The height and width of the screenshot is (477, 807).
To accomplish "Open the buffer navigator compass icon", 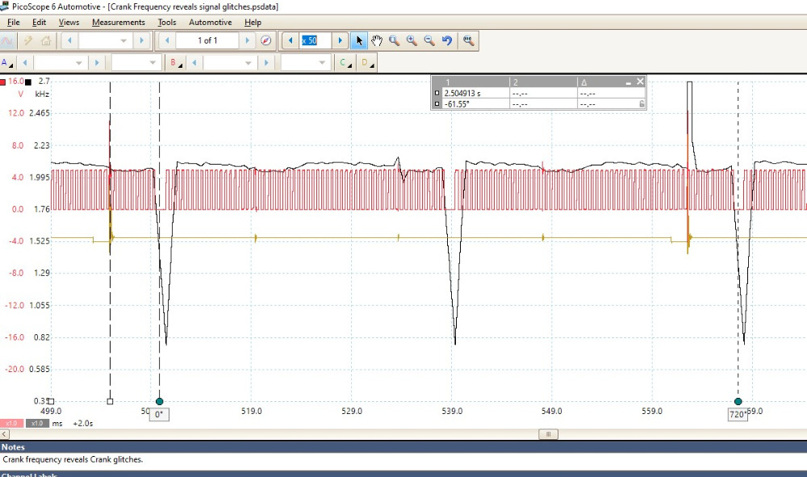I will click(x=266, y=40).
